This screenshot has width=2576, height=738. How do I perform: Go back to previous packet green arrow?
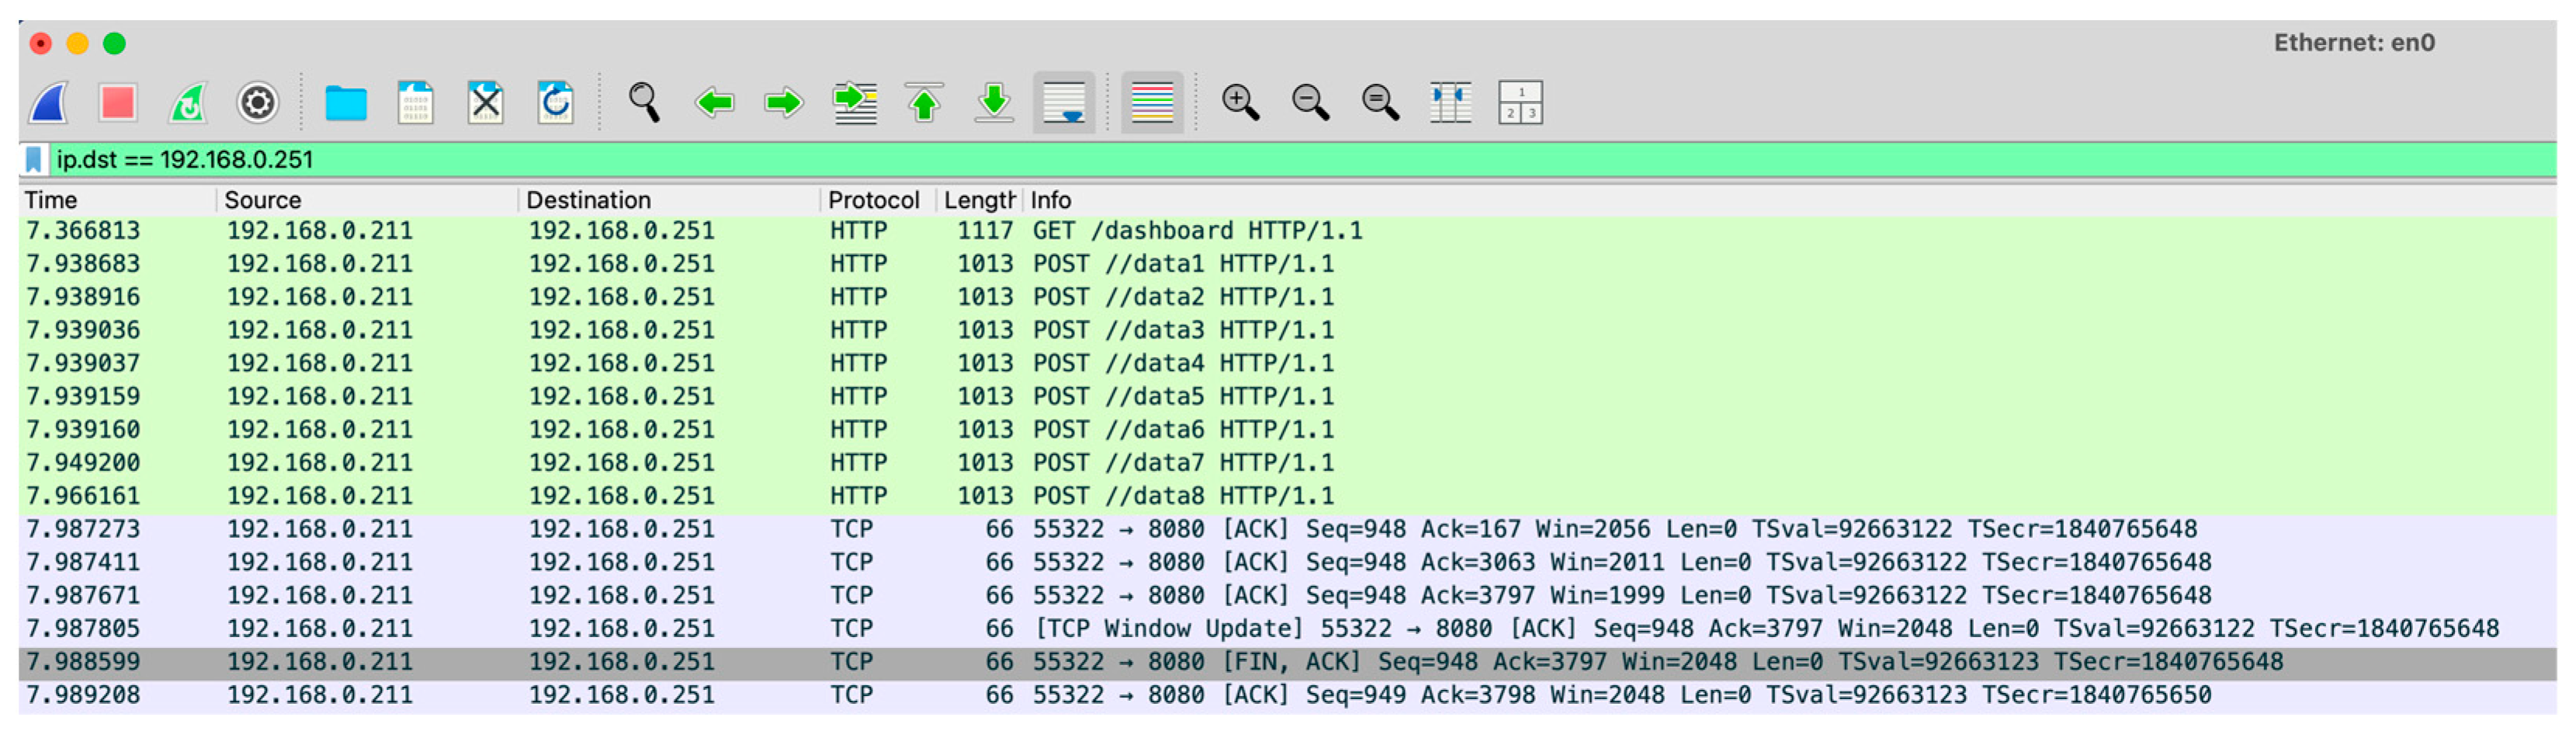coord(714,103)
